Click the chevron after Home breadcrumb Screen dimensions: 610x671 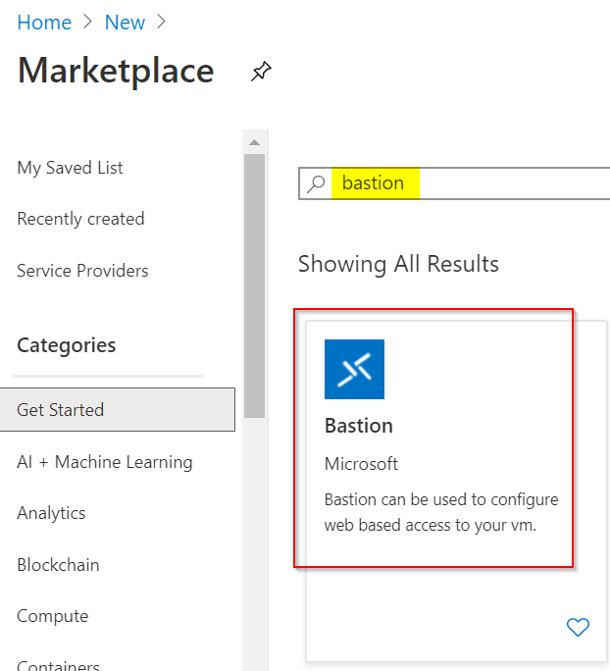87,22
